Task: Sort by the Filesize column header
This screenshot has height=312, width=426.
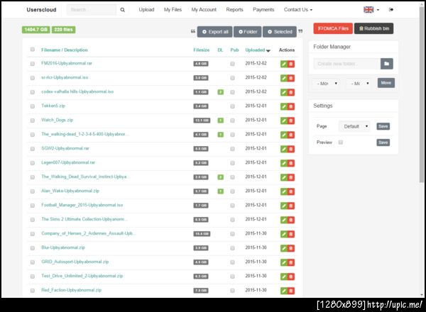Action: (202, 50)
